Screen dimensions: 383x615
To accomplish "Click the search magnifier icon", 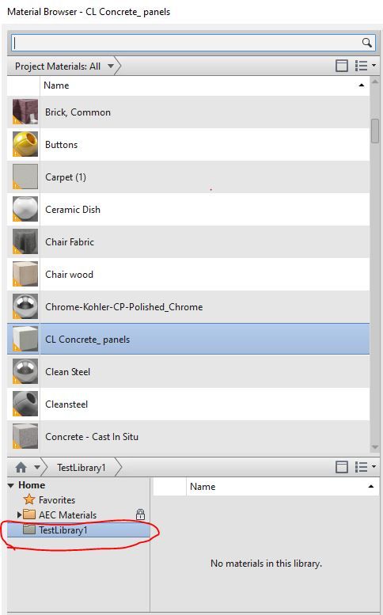I will (x=366, y=43).
